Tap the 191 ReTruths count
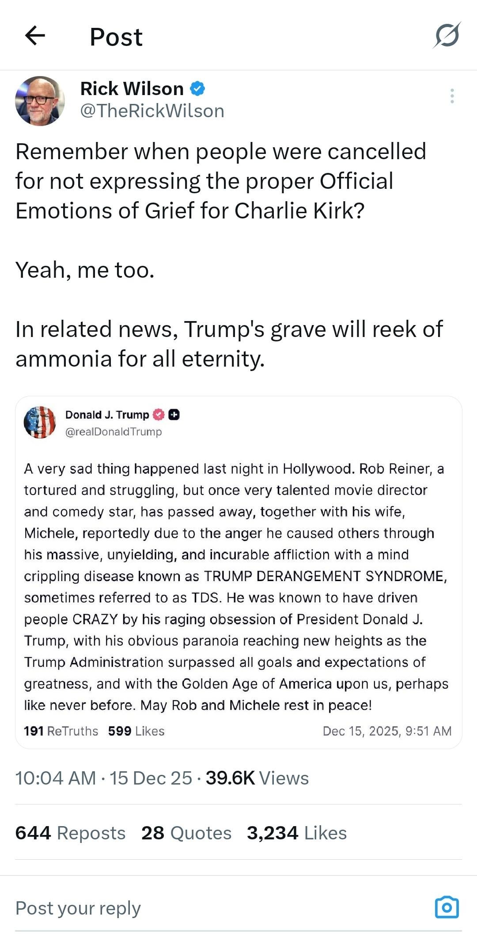The width and height of the screenshot is (477, 938). [61, 731]
